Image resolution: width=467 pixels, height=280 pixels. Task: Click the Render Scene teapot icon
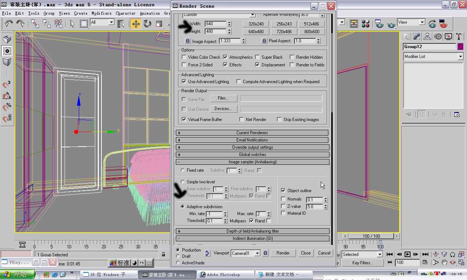(x=379, y=24)
